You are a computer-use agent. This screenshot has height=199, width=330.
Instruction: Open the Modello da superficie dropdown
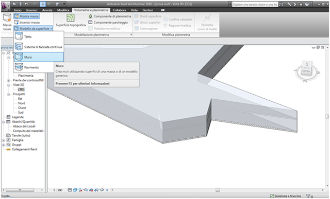tap(33, 29)
